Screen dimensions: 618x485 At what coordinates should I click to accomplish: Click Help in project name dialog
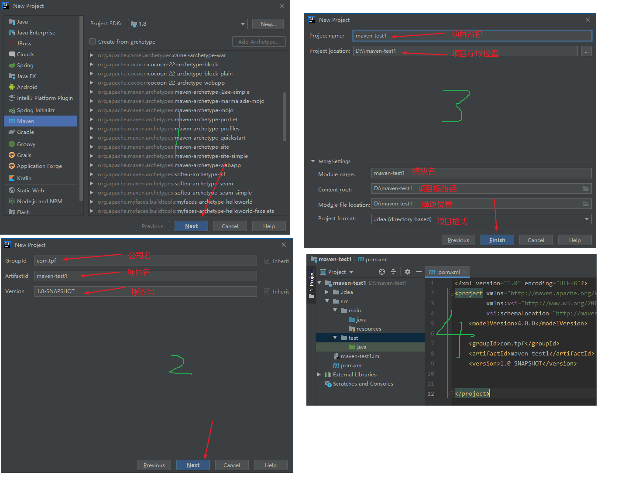[575, 240]
